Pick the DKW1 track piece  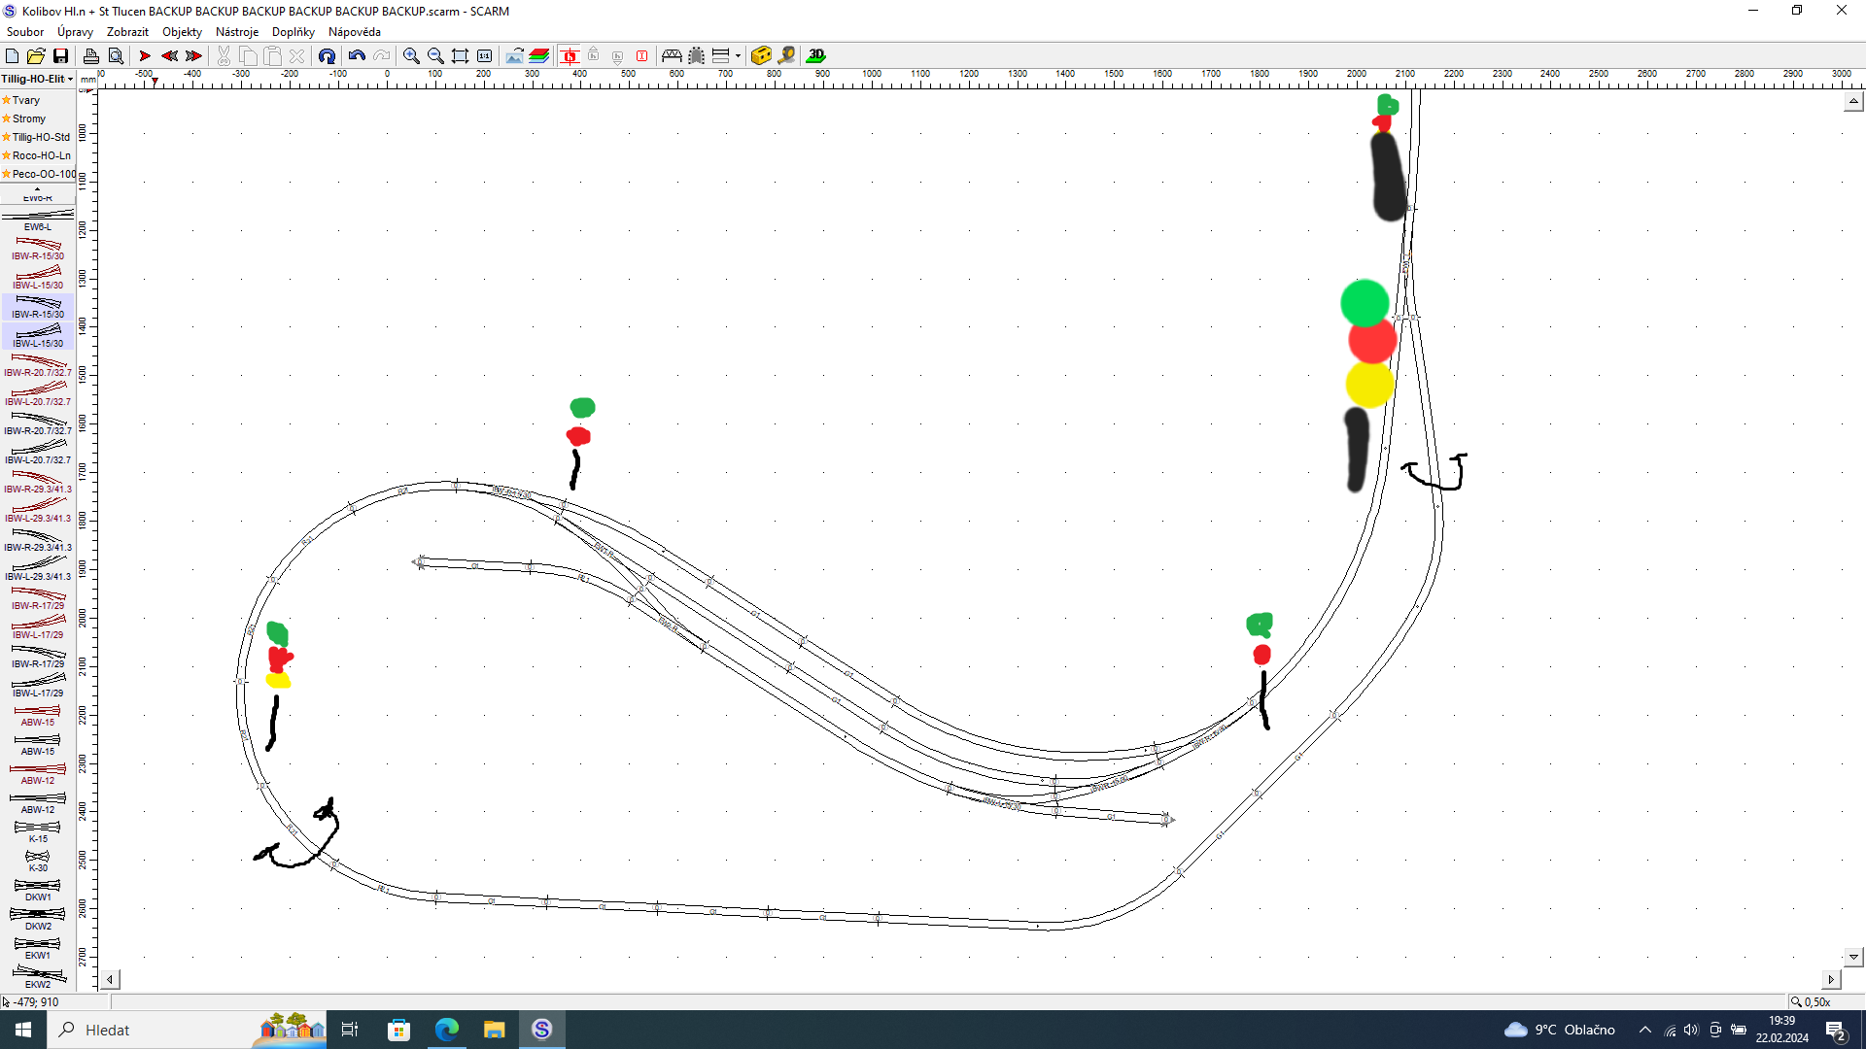click(x=37, y=889)
